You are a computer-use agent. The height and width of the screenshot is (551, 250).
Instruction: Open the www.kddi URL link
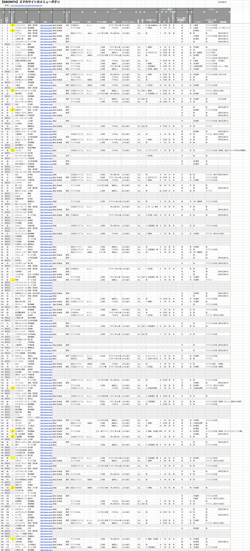tap(46, 31)
